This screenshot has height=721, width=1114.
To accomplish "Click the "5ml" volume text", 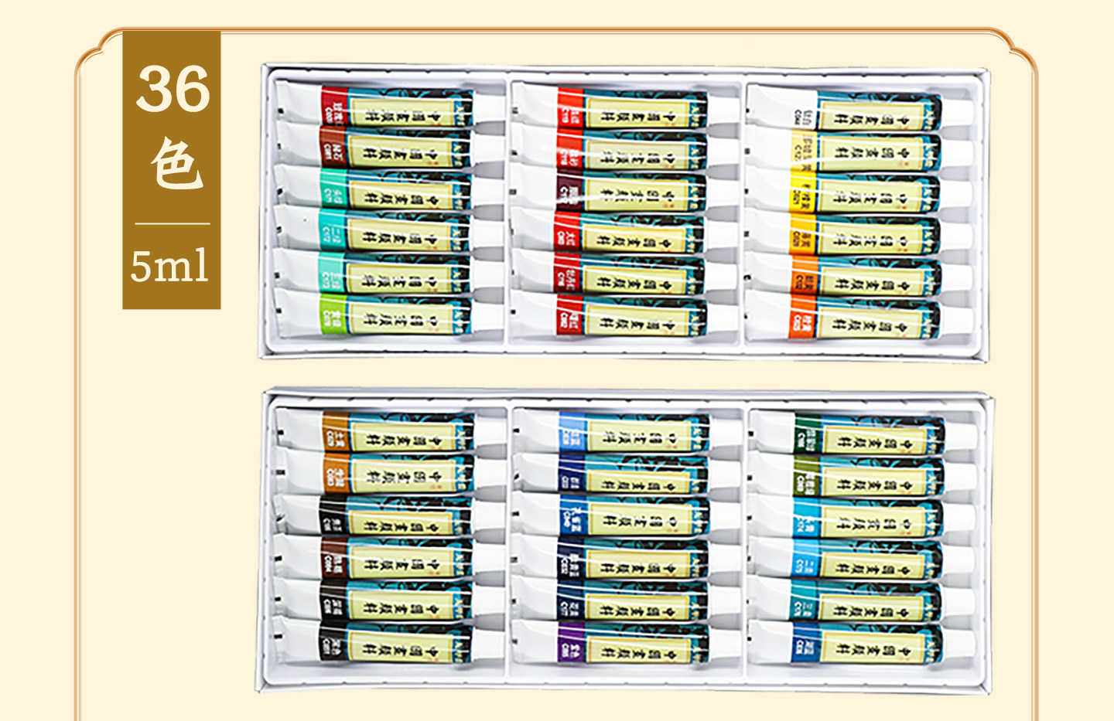I will (x=169, y=266).
